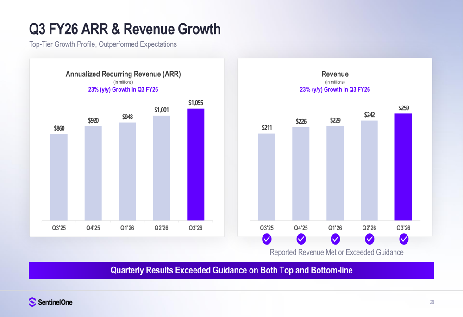Click the purple banner about quarterly results

231,270
